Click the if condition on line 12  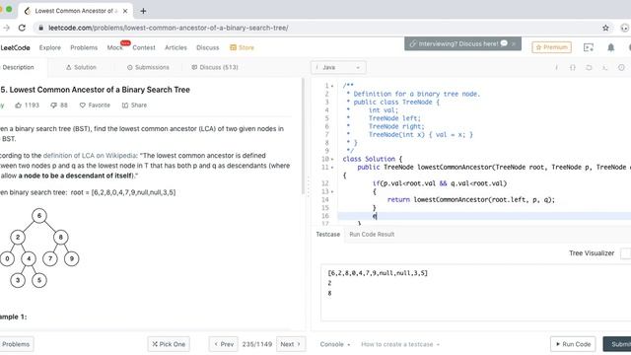point(440,183)
